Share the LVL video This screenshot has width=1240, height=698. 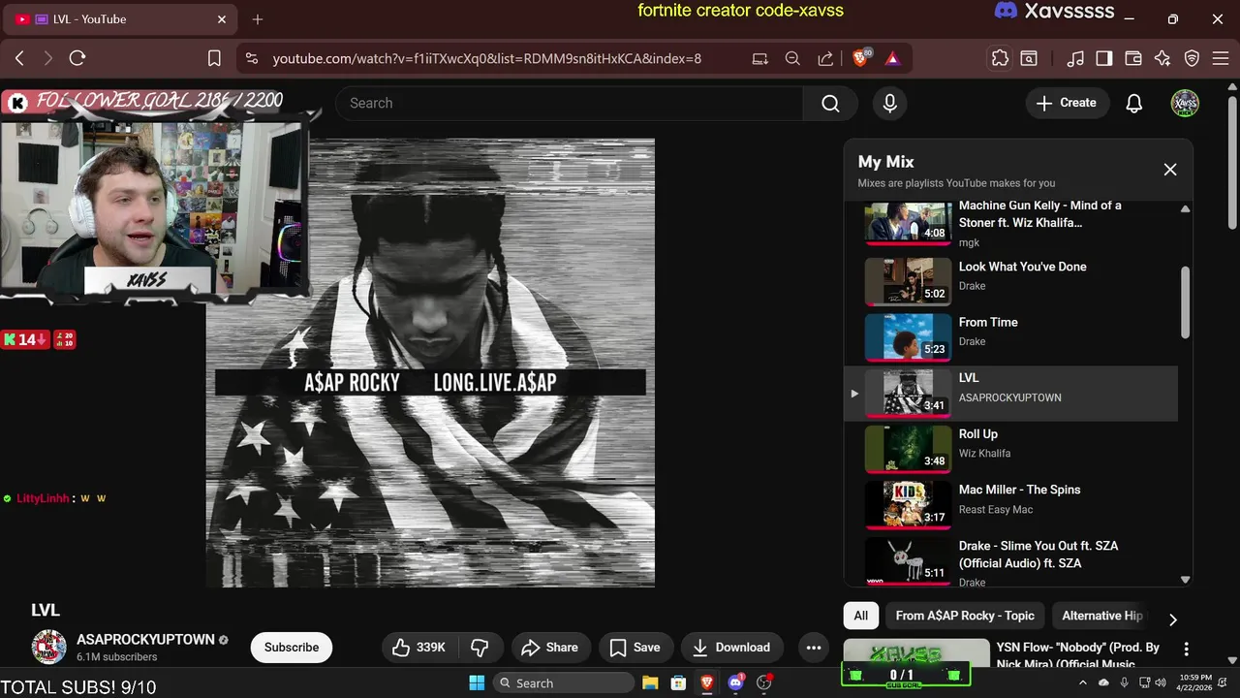[549, 648]
